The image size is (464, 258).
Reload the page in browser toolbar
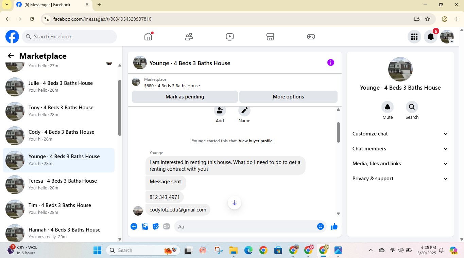coord(32,19)
